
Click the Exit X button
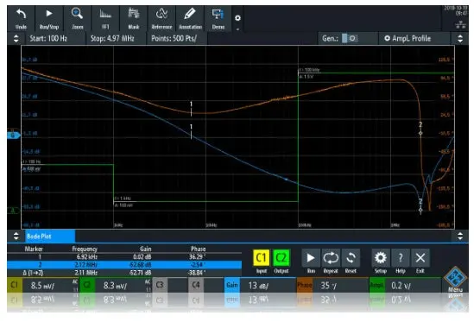click(x=420, y=258)
